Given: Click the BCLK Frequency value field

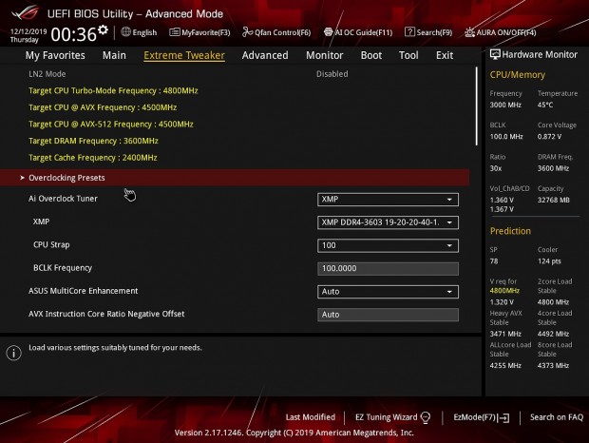Looking at the screenshot, I should (388, 268).
